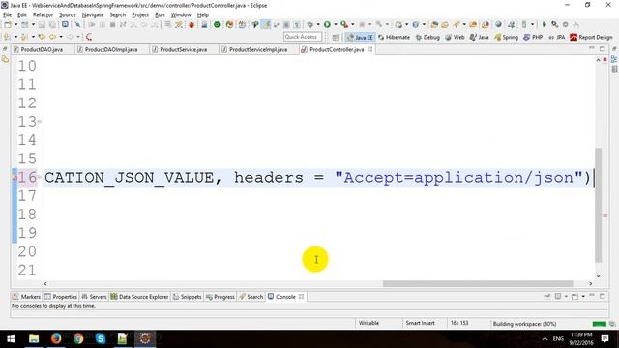619x348 pixels.
Task: Click the green circular icon in toolbar
Action: pyautogui.click(x=217, y=25)
